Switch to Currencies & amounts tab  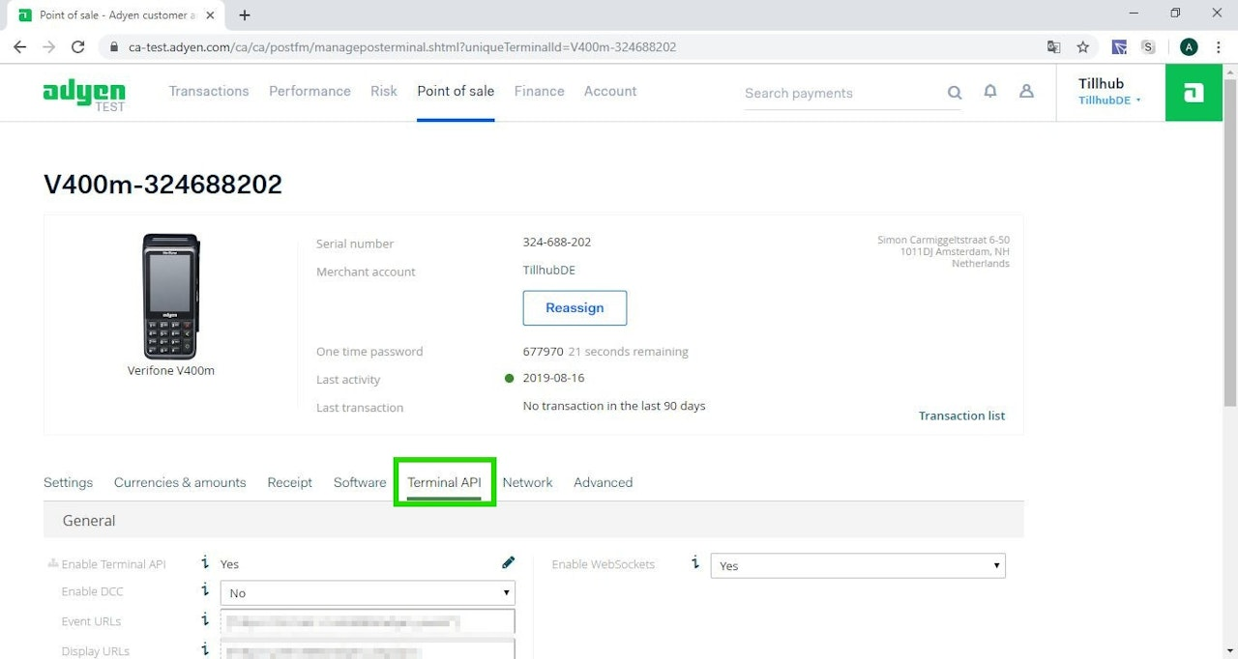click(x=180, y=482)
